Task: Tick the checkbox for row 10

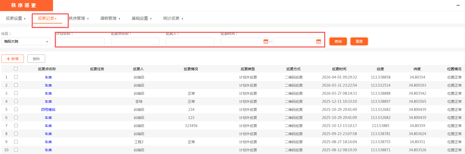Action: (x=16, y=150)
